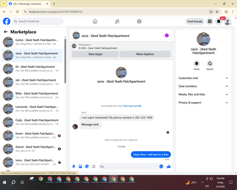Show hidden system tray icons
The height and width of the screenshot is (190, 237).
[202, 182]
